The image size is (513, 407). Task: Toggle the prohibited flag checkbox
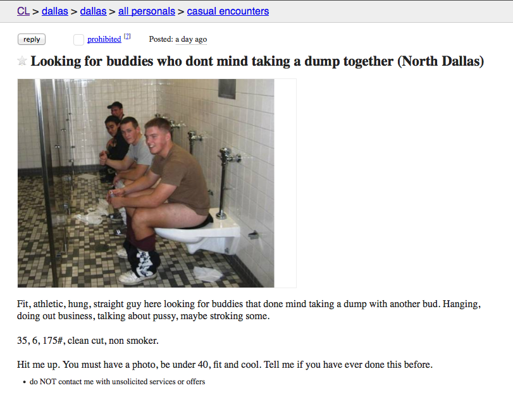78,40
